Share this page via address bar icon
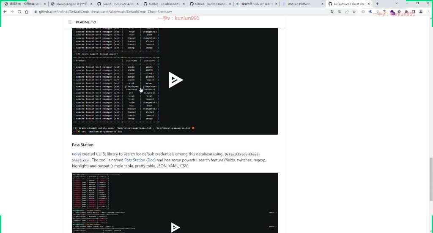Screen dimensions: 433x233 pos(347,12)
